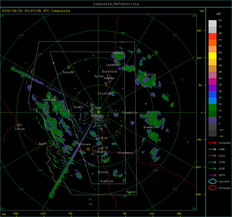Click the Composite_Reflectivity title text
232x217 pixels.
[116, 4]
